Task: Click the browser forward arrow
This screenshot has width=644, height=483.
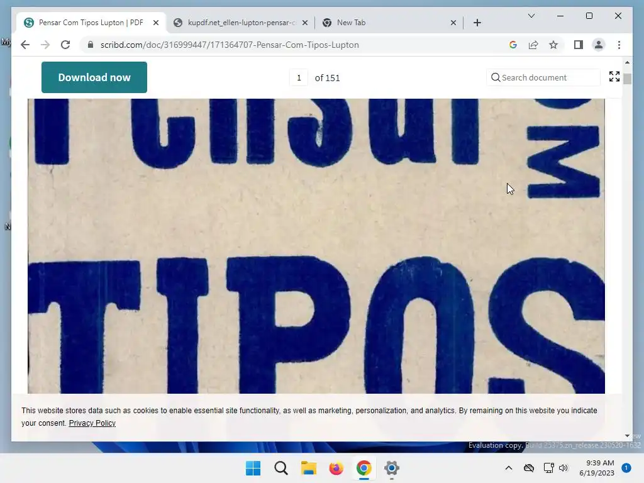Action: 45,45
